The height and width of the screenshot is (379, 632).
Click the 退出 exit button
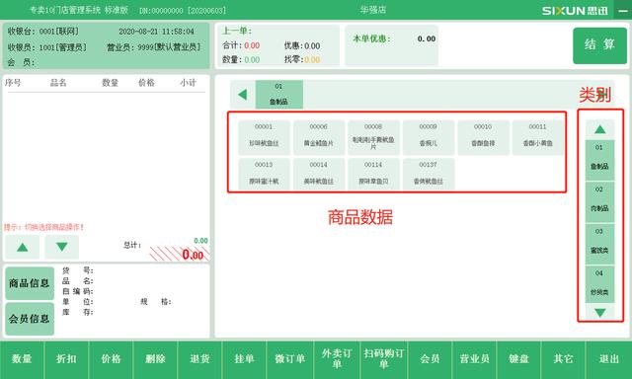click(608, 359)
